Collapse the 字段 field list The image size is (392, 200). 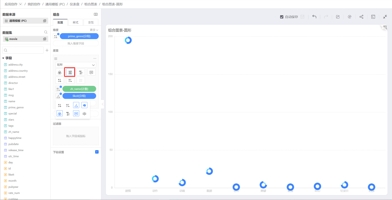pos(3,58)
